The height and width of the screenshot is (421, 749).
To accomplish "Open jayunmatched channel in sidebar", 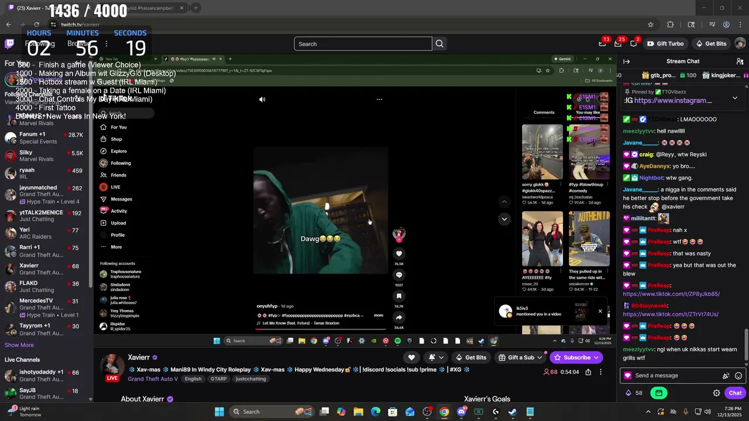I will (x=46, y=194).
